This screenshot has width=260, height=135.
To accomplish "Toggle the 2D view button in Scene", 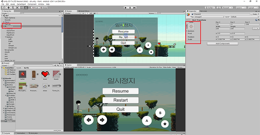I will [x=83, y=13].
